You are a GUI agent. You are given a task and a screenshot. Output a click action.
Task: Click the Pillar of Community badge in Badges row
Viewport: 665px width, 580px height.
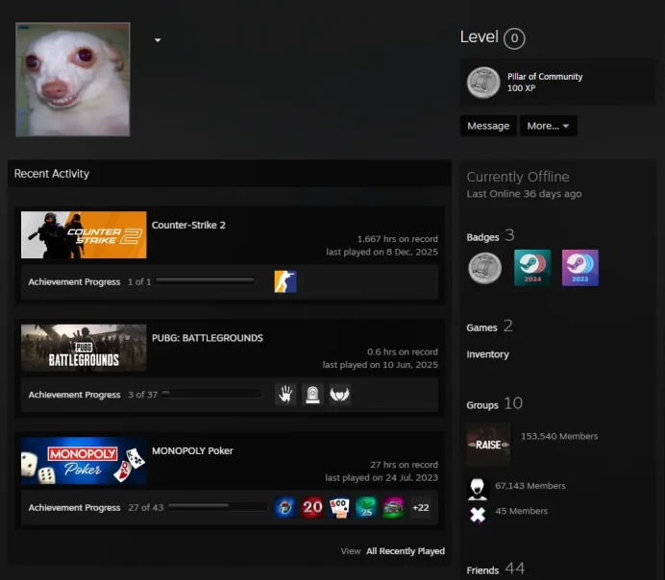pyautogui.click(x=484, y=268)
